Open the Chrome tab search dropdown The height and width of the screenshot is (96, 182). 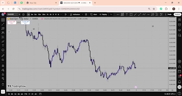point(3,3)
